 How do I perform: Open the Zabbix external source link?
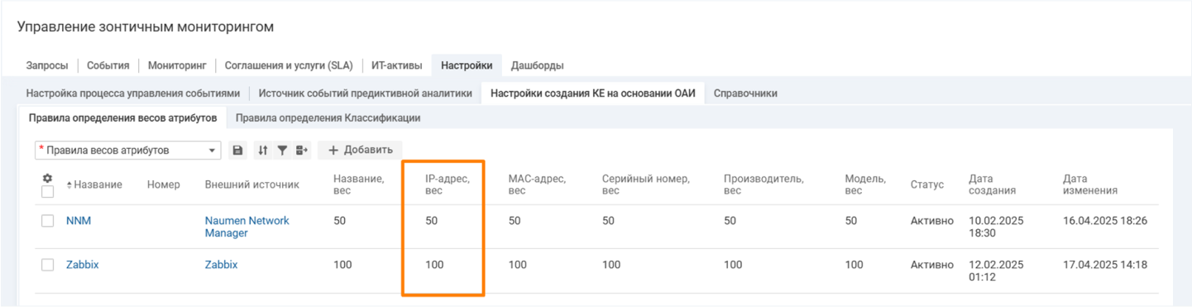[x=221, y=265]
